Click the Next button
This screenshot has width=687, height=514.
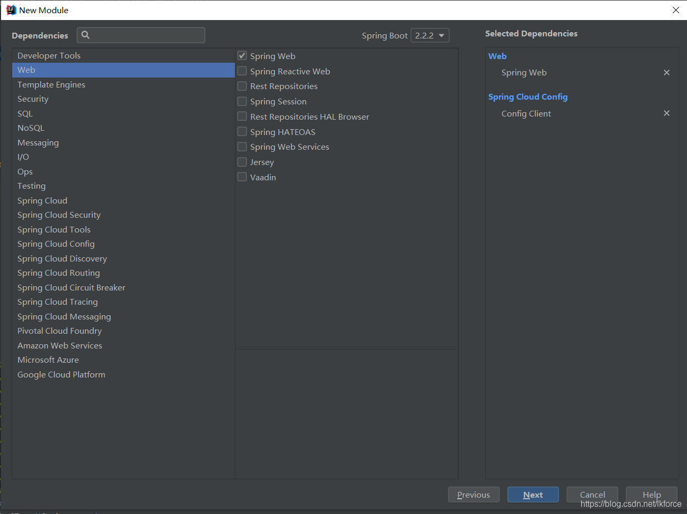[533, 494]
